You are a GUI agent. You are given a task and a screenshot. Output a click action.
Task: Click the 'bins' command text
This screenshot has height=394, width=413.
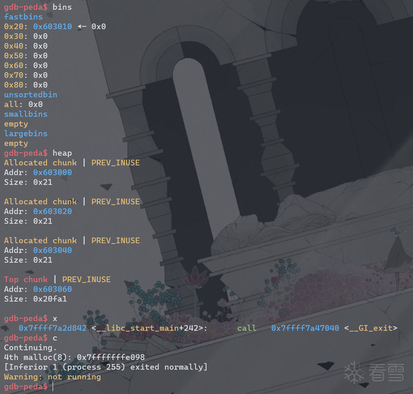coord(62,7)
